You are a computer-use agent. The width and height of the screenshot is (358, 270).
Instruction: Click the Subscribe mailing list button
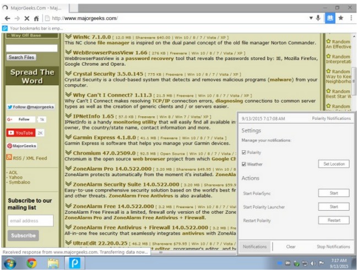click(23, 235)
